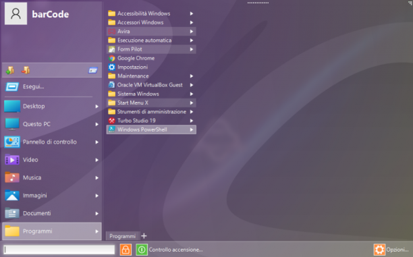Screen dimensions: 413x257
Task: Expand the Windows PowerShell submenu arrow
Action: click(x=192, y=130)
